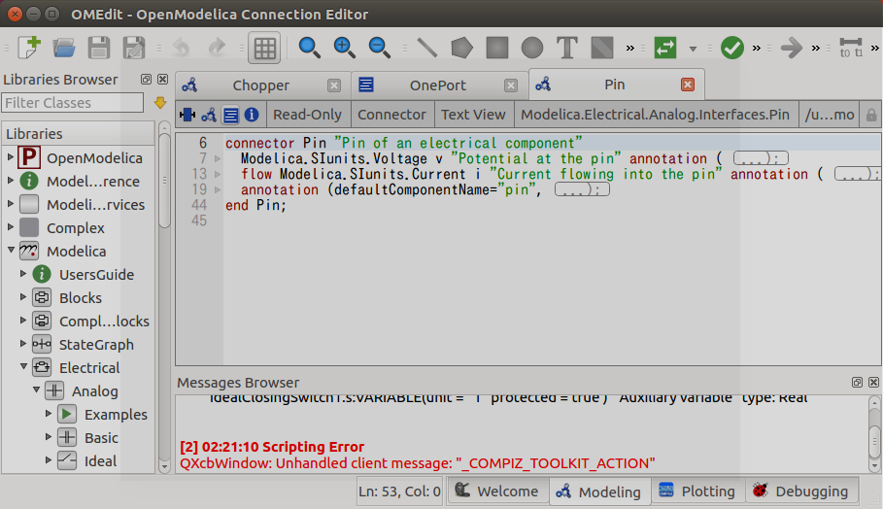
Task: Undo the last change
Action: (x=182, y=48)
